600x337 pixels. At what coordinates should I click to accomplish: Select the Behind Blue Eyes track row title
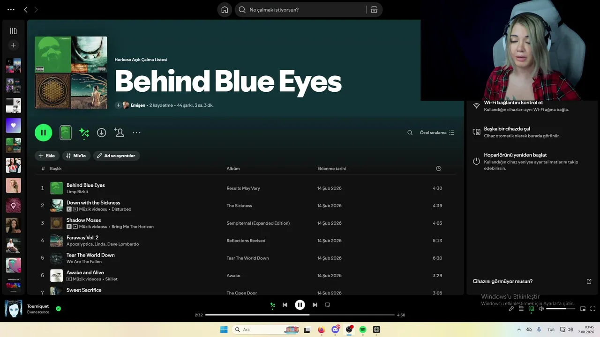pyautogui.click(x=86, y=185)
